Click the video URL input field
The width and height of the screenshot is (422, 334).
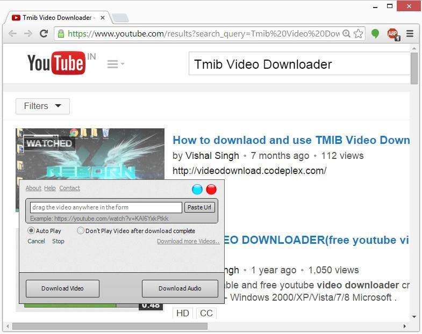[x=106, y=207]
